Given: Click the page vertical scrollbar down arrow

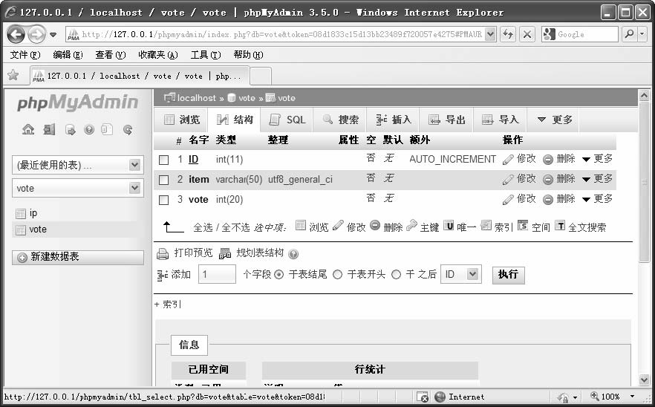Looking at the screenshot, I should tap(644, 380).
